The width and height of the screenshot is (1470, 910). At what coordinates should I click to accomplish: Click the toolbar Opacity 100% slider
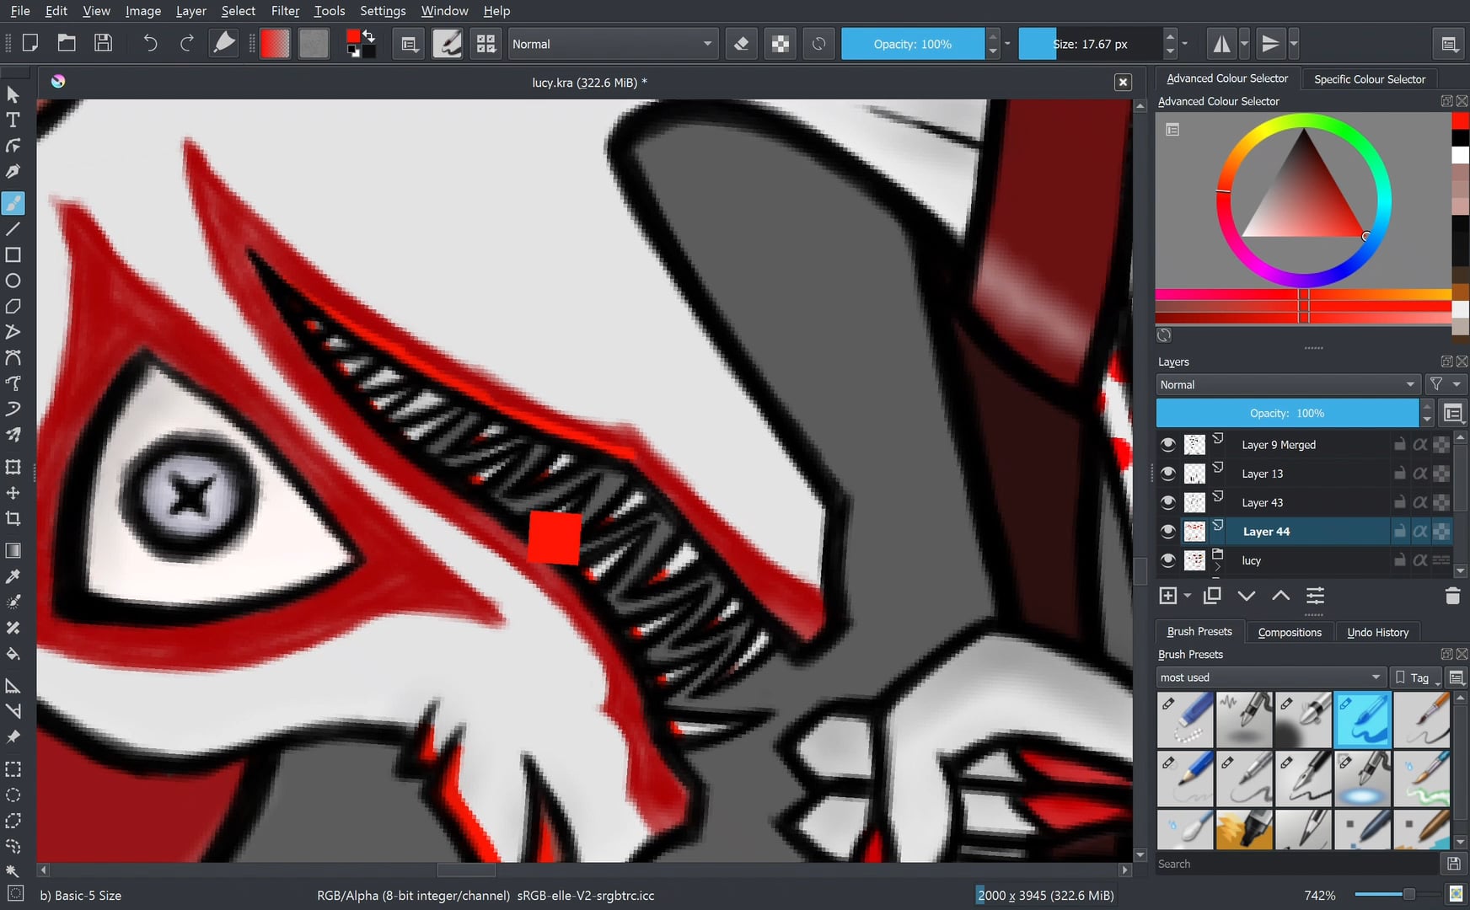(913, 44)
